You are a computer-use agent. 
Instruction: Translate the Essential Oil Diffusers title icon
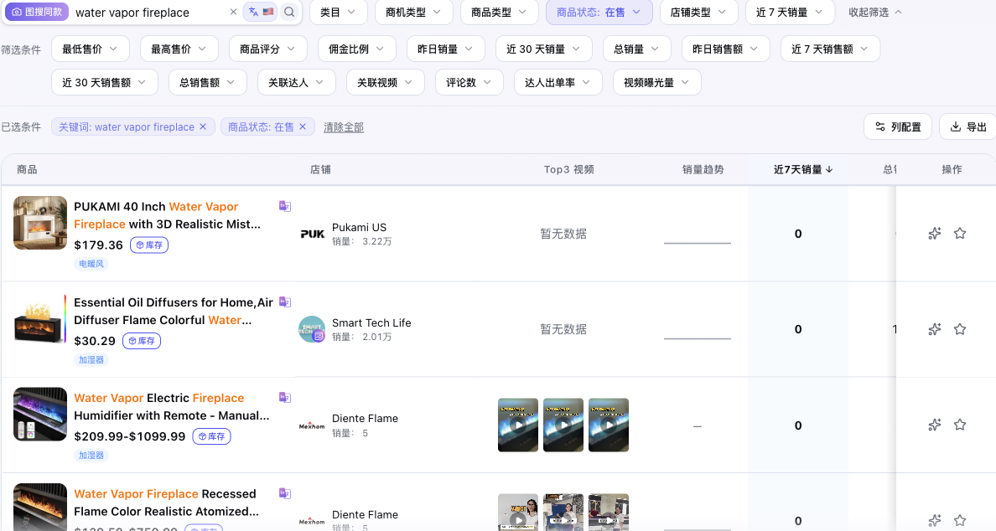(284, 302)
